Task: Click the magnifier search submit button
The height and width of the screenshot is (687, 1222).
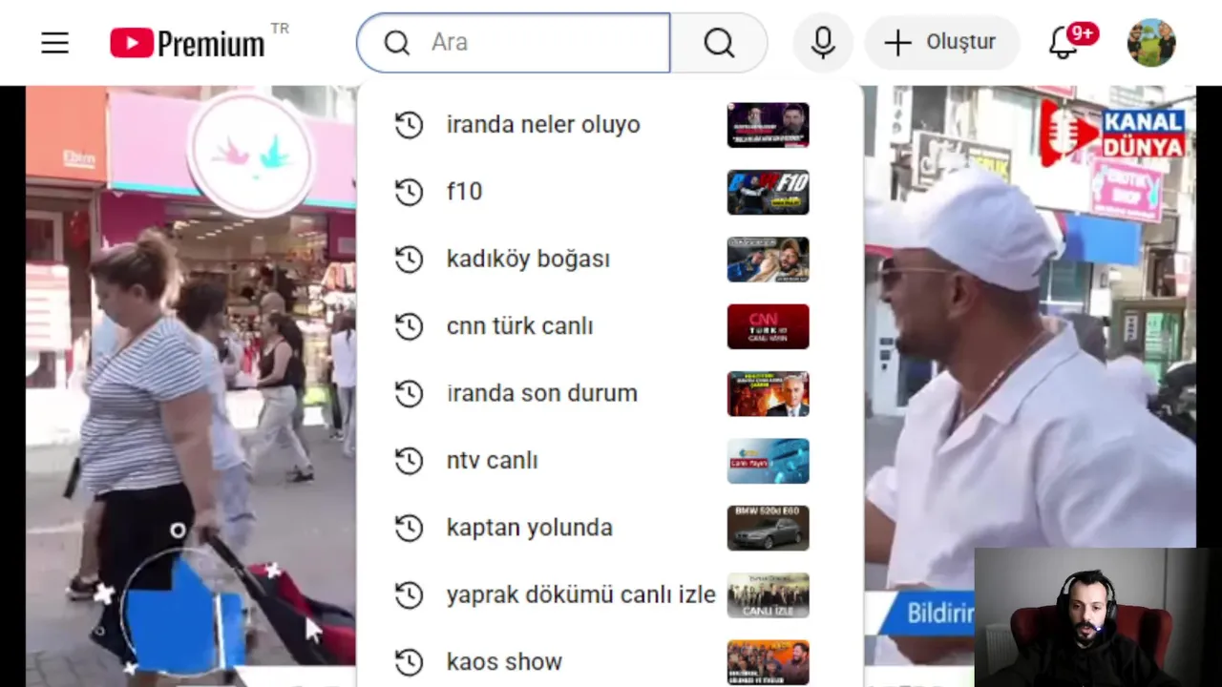Action: [x=719, y=43]
